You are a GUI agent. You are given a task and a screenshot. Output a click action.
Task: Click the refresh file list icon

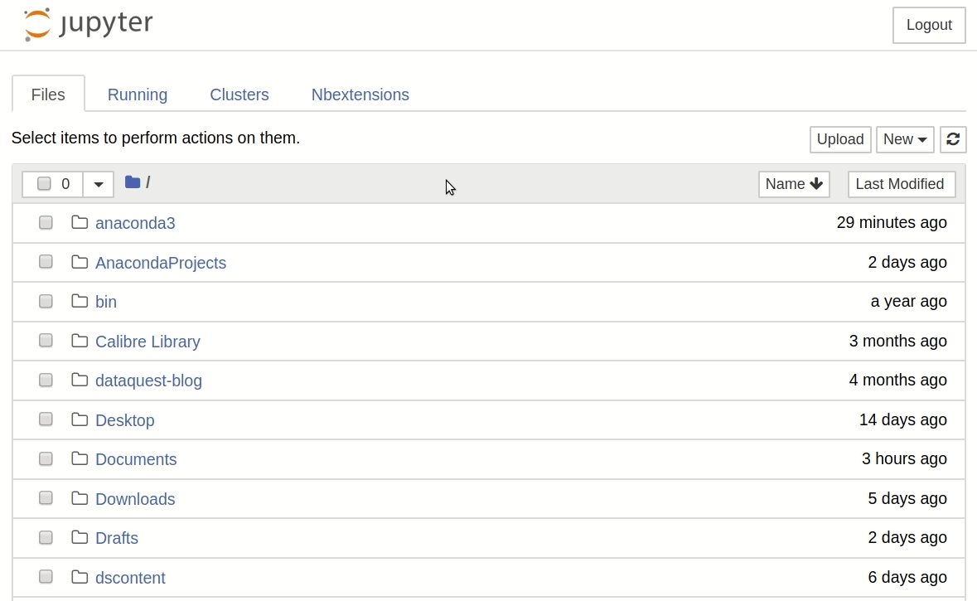953,139
